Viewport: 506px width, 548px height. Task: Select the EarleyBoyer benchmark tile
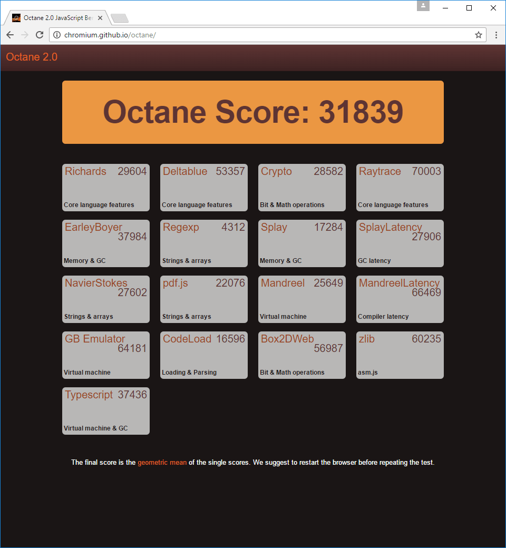point(106,243)
